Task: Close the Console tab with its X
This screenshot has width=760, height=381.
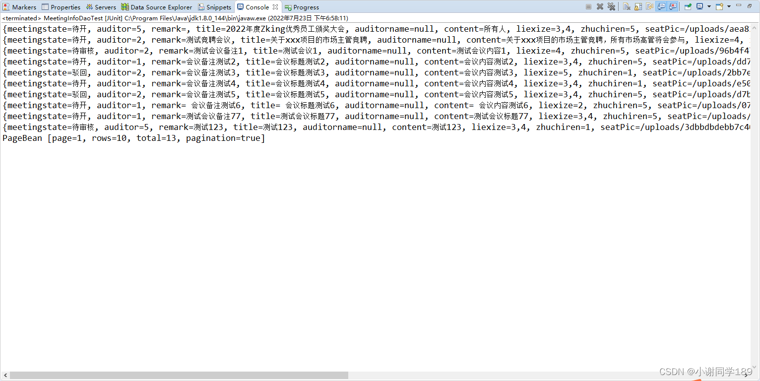Action: (275, 7)
